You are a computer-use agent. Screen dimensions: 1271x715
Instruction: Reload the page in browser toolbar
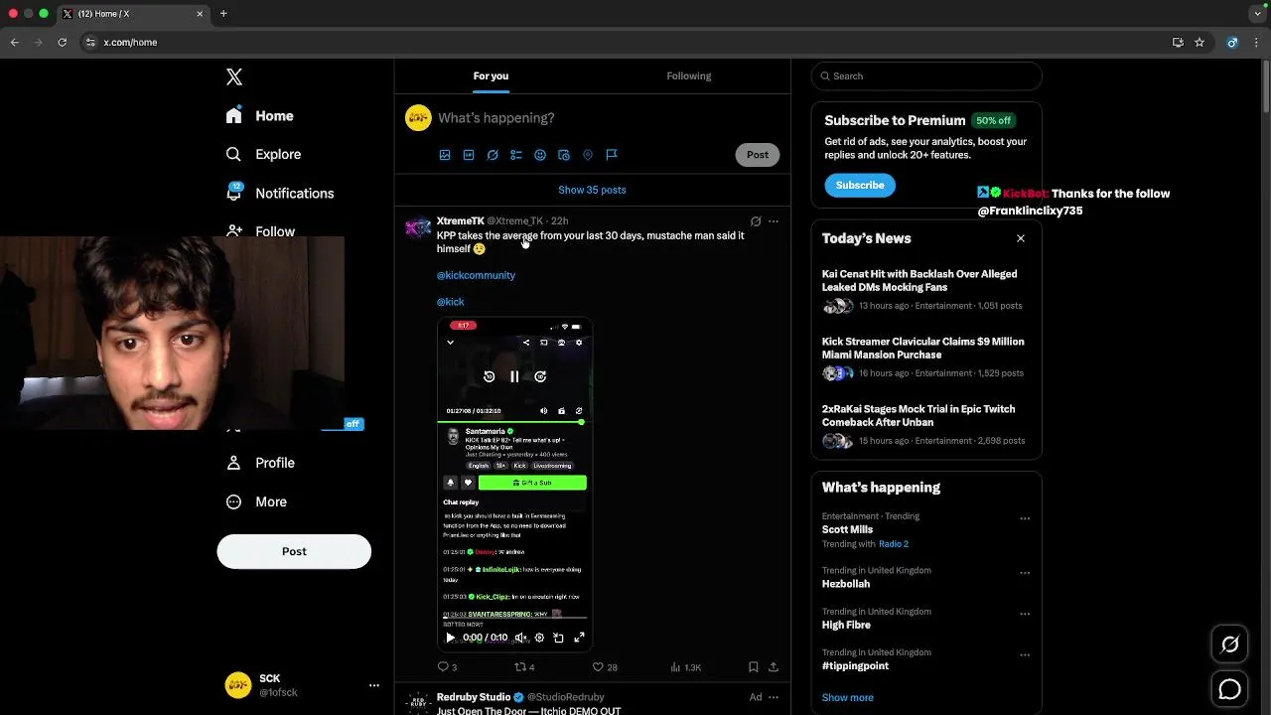point(62,43)
